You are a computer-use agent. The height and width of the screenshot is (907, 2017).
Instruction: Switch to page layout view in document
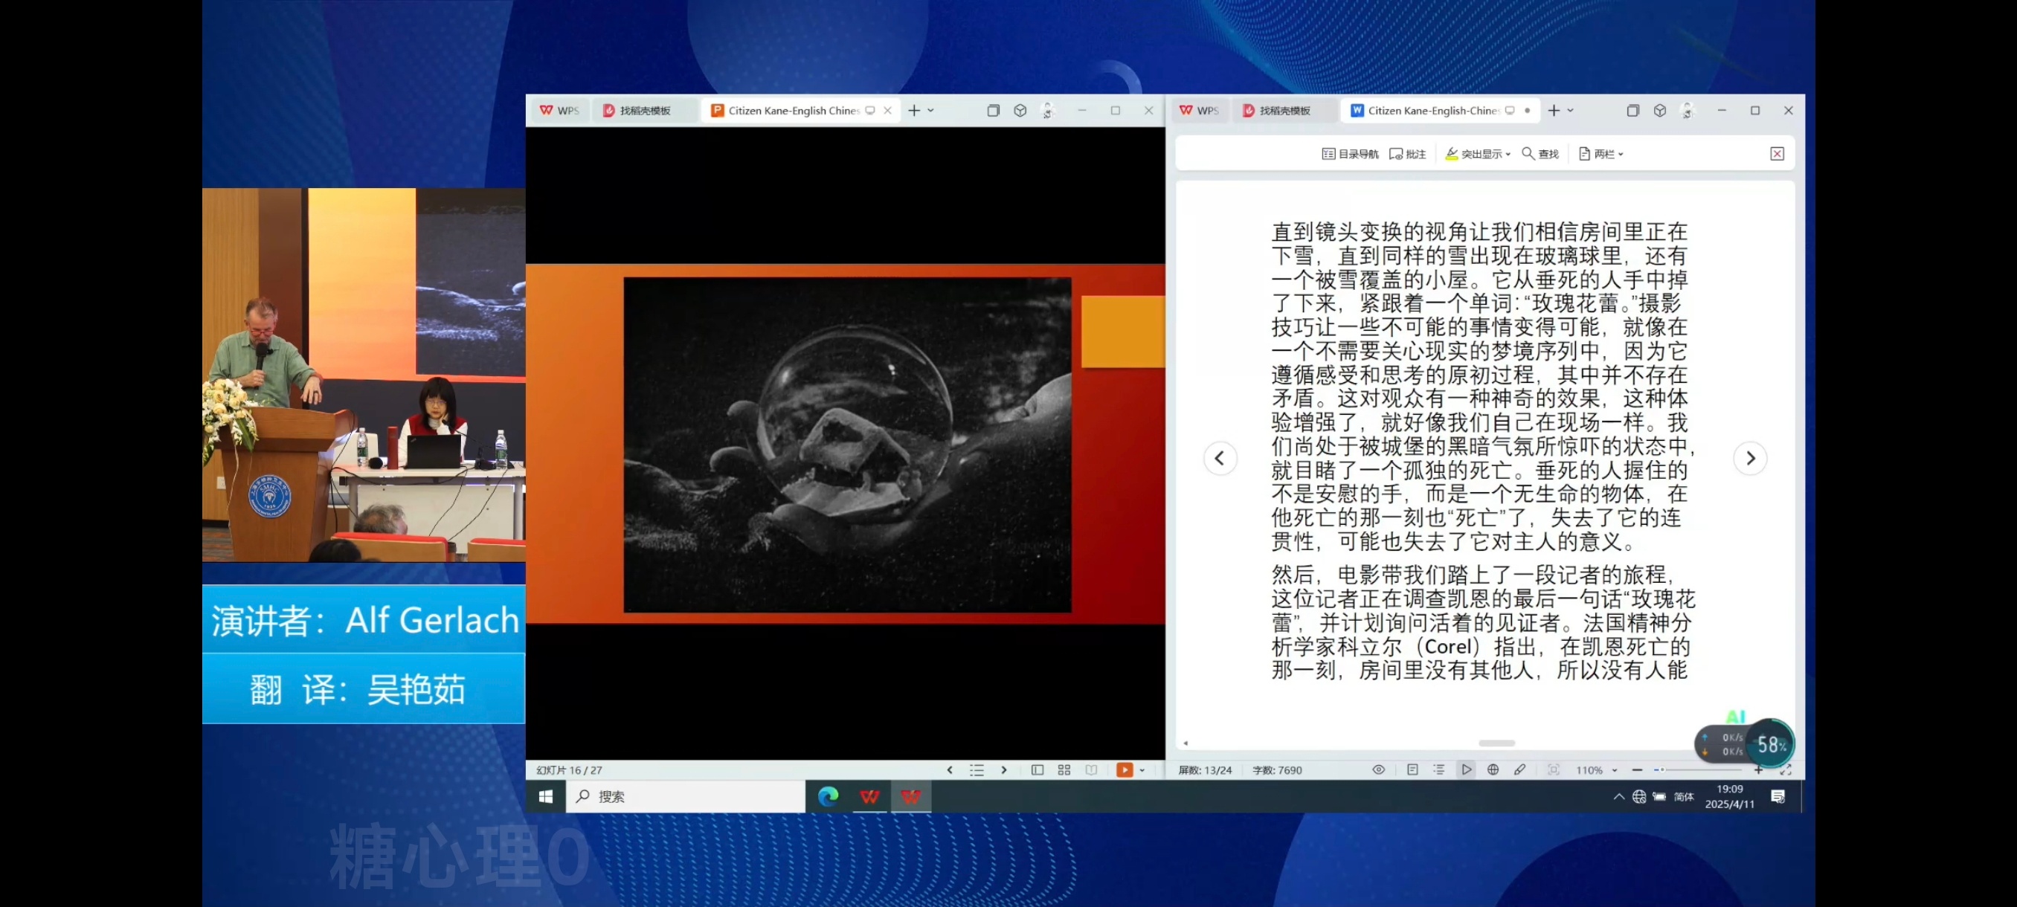1412,770
